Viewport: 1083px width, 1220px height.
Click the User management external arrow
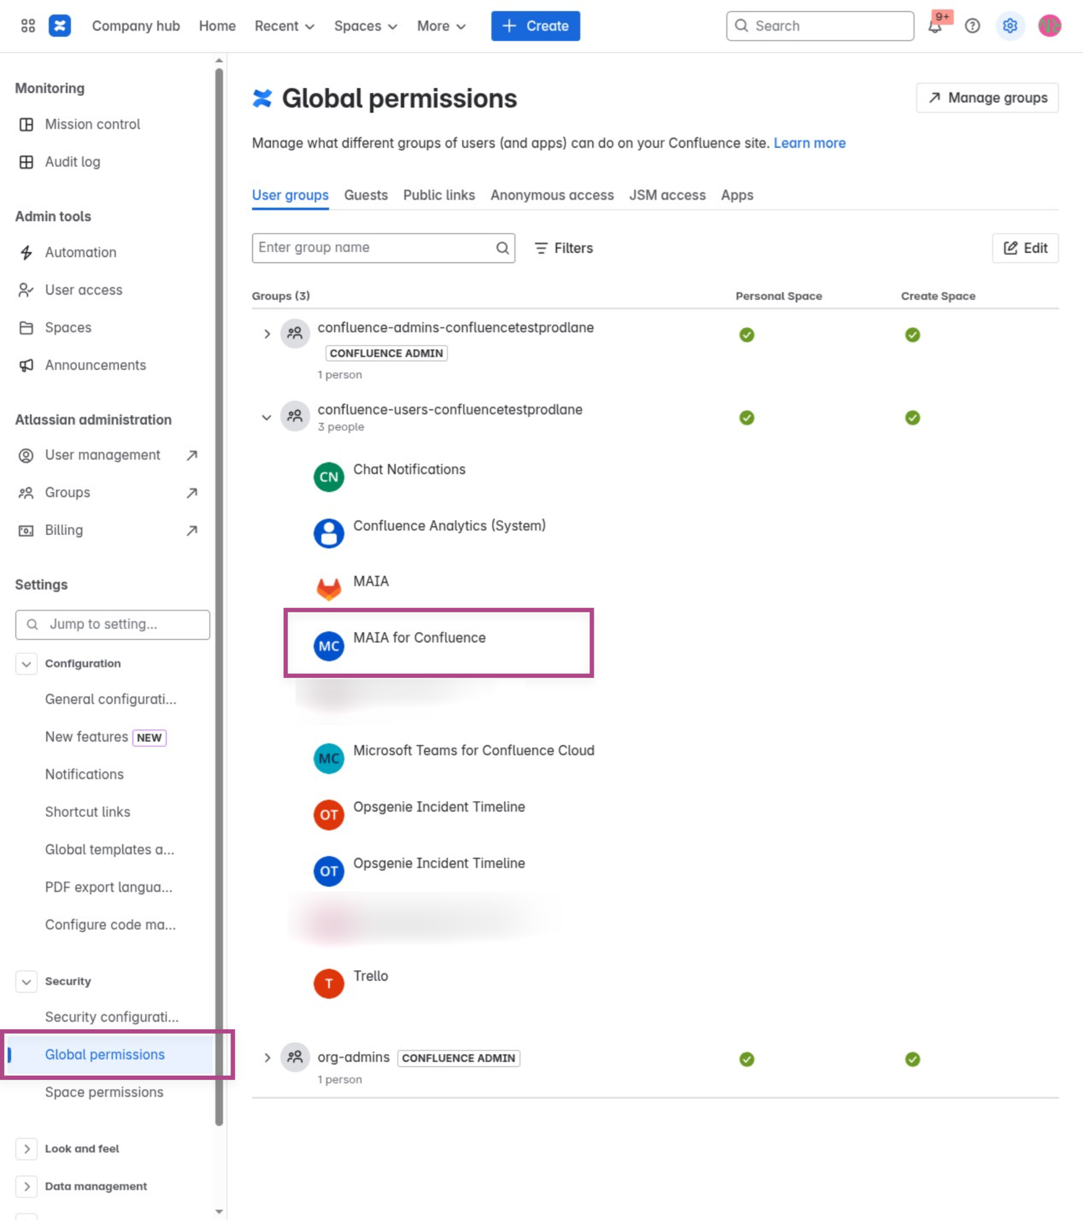192,456
